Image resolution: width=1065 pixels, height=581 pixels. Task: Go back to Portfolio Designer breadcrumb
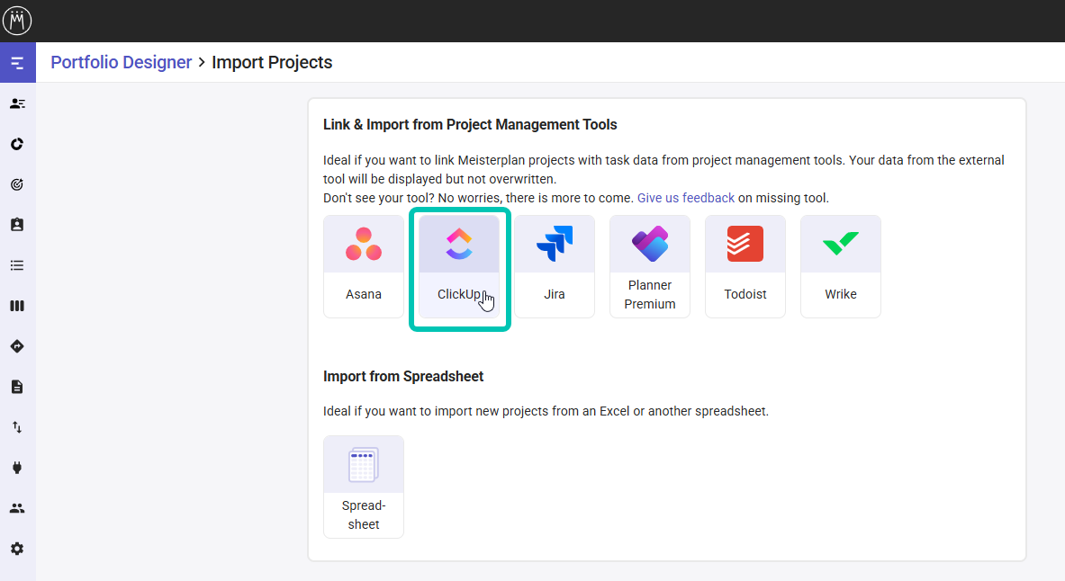pos(122,62)
